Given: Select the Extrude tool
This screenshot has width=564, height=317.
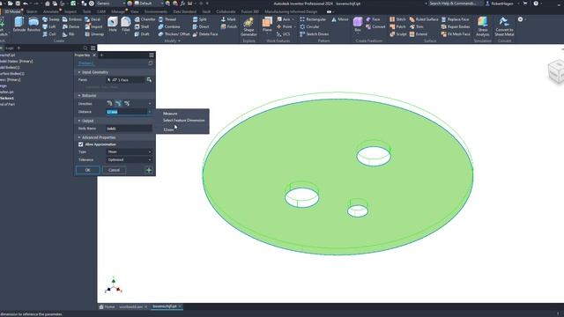Looking at the screenshot, I should pyautogui.click(x=19, y=25).
